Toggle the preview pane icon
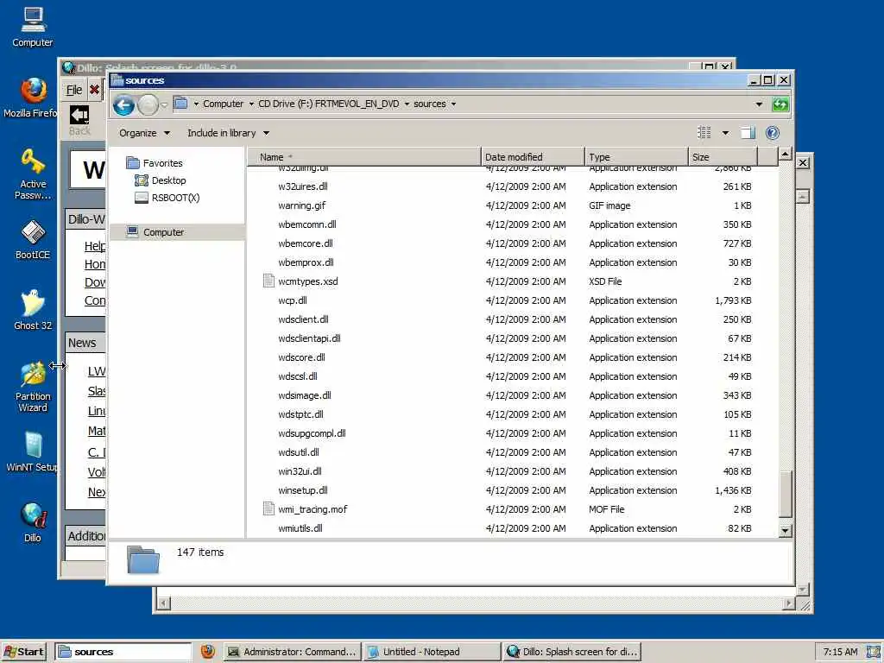 pos(748,133)
